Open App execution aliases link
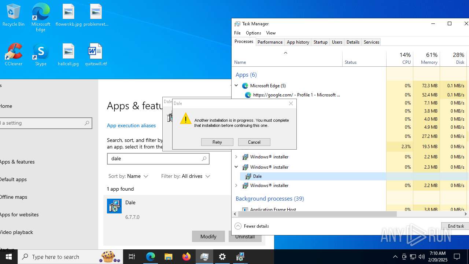Screen dimensions: 469x264 click(131, 125)
